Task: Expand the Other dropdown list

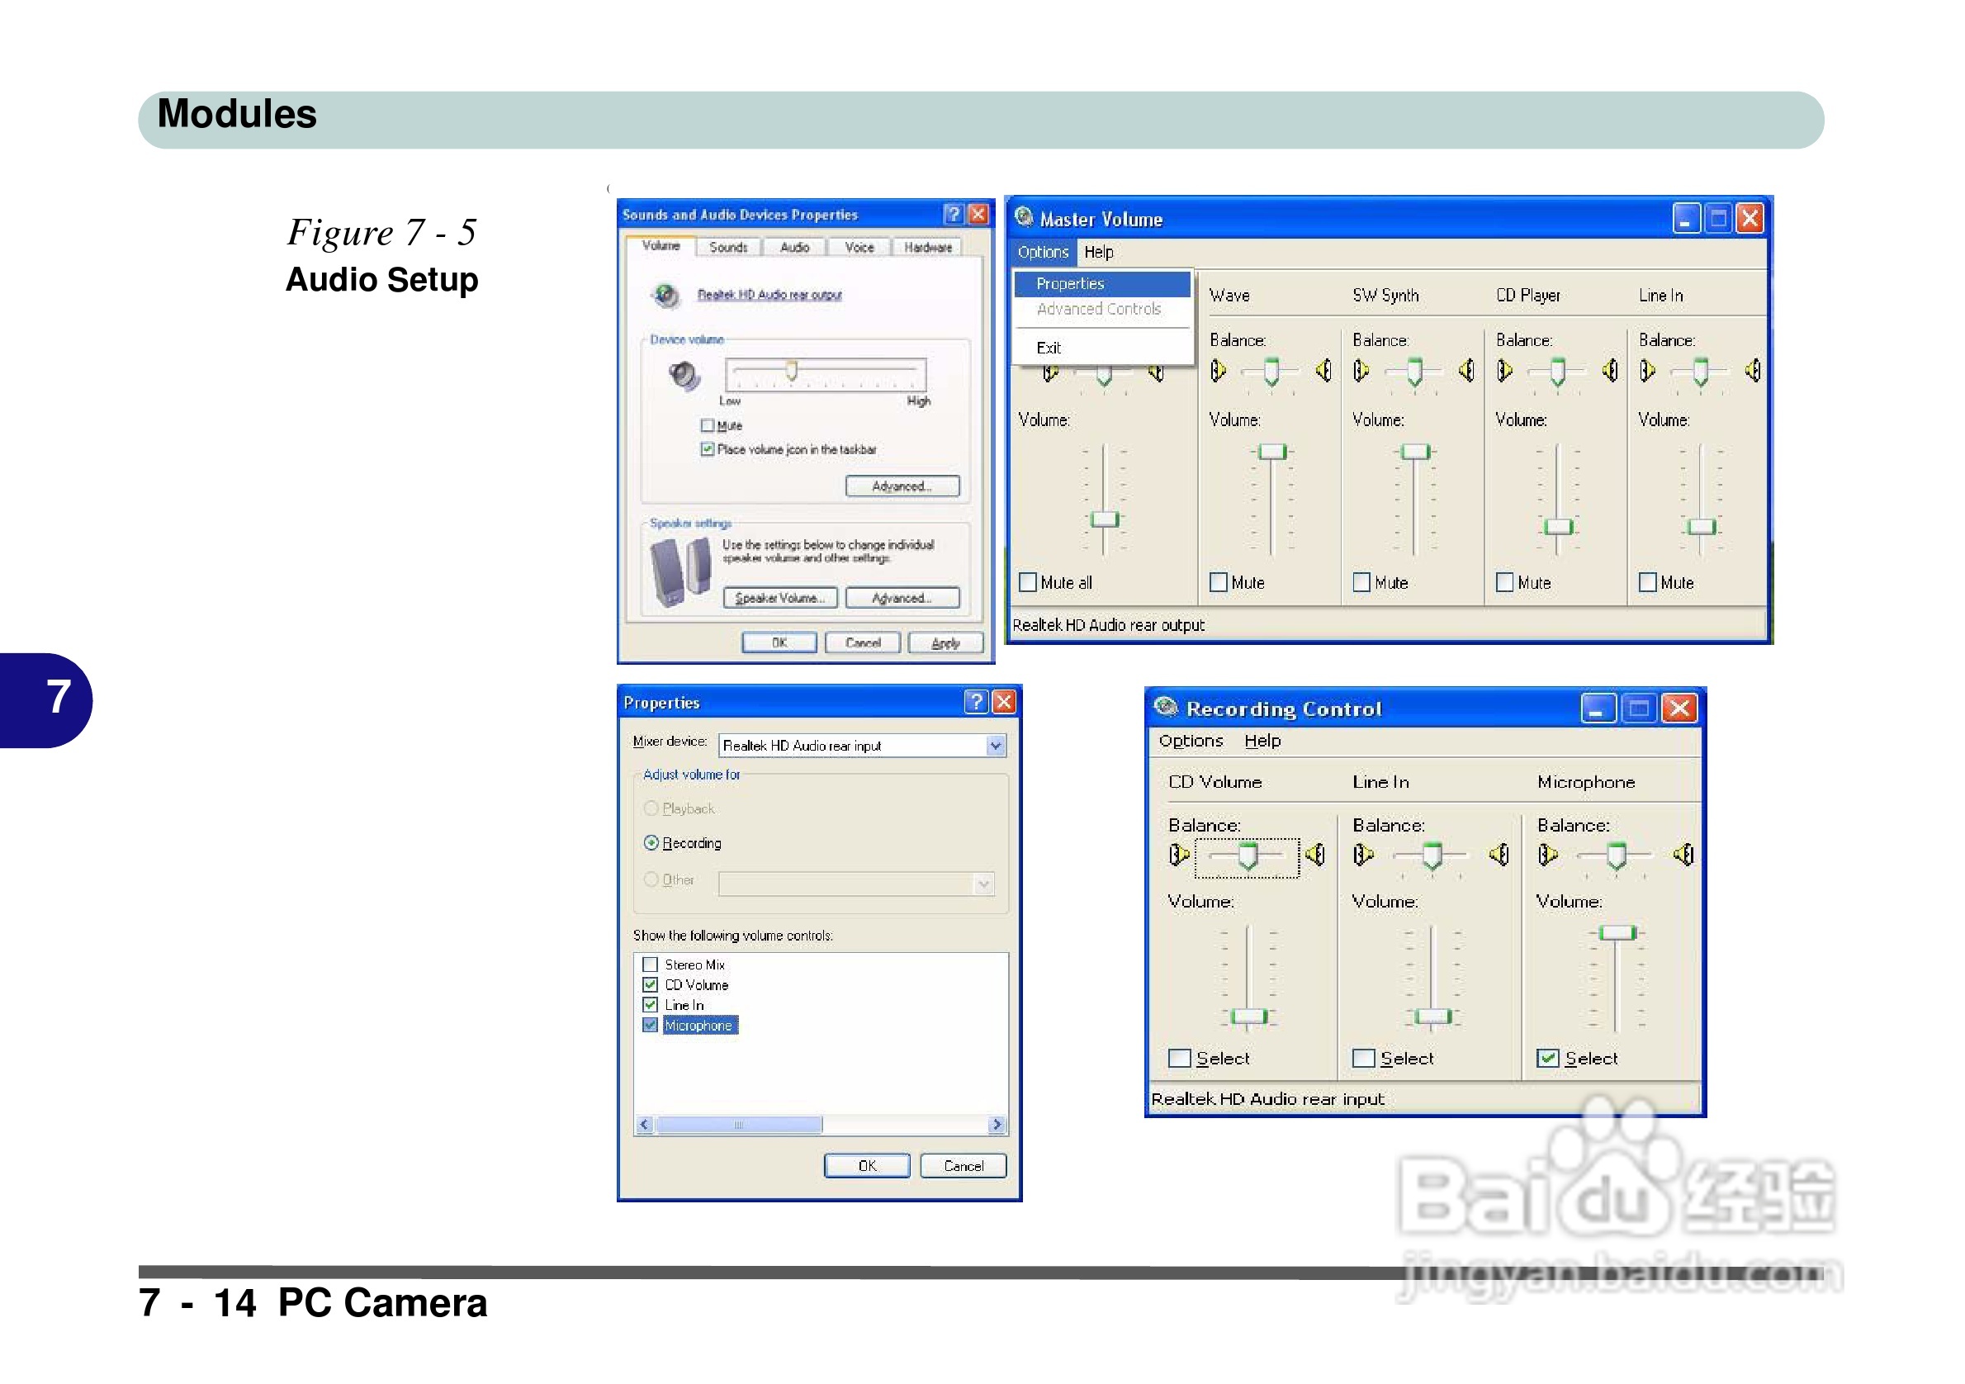Action: (x=984, y=884)
